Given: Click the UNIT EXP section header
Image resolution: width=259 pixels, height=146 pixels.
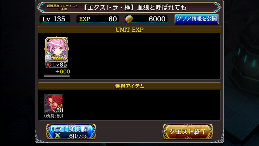Looking at the screenshot, I should 129,30.
